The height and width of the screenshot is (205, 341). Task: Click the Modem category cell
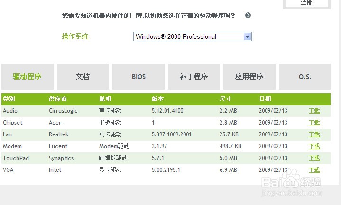click(x=12, y=146)
